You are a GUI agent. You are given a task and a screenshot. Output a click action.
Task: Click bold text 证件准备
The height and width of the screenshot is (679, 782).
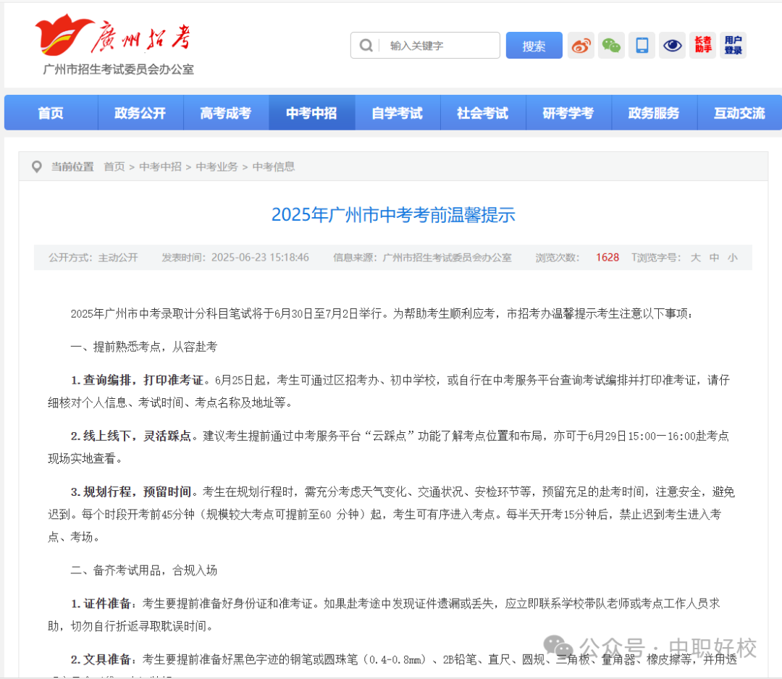(x=106, y=604)
